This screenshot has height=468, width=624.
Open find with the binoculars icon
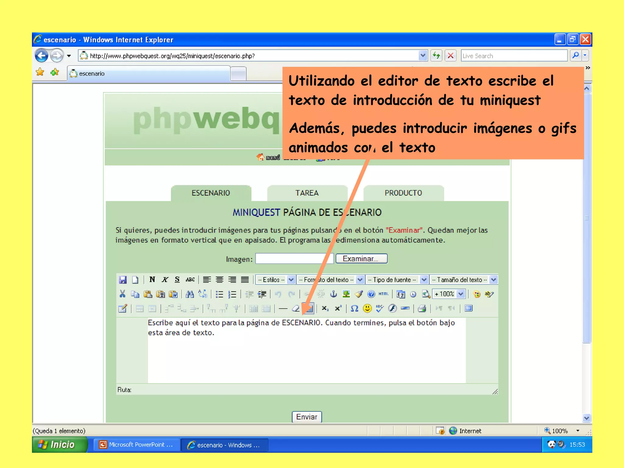[190, 294]
